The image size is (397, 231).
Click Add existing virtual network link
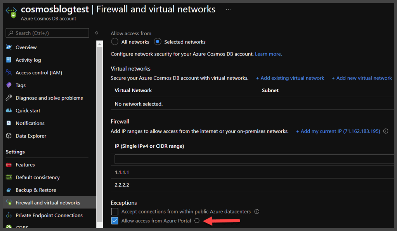pyautogui.click(x=290, y=78)
